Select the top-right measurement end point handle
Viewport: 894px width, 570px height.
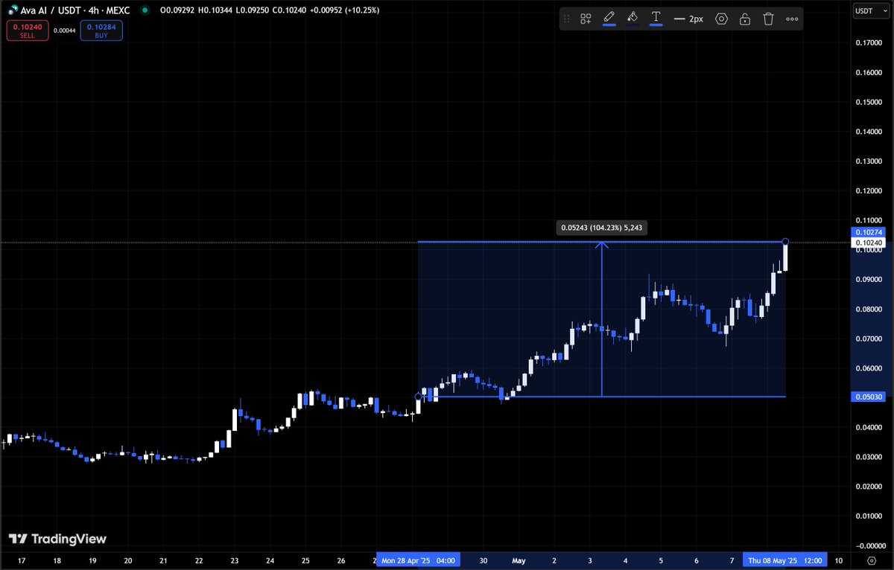785,242
